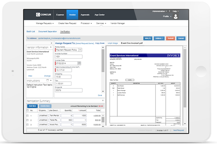Click the Instructions panel window icon
Screen dimensions: 217x144
47,80
